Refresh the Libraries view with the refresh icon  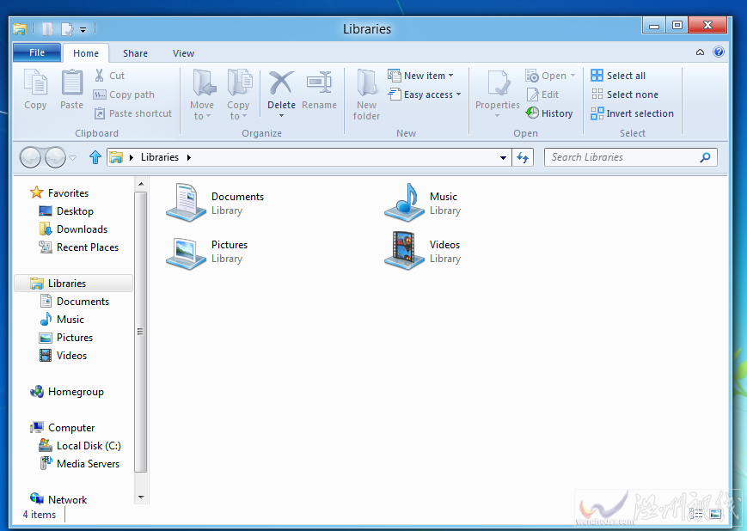click(x=524, y=157)
